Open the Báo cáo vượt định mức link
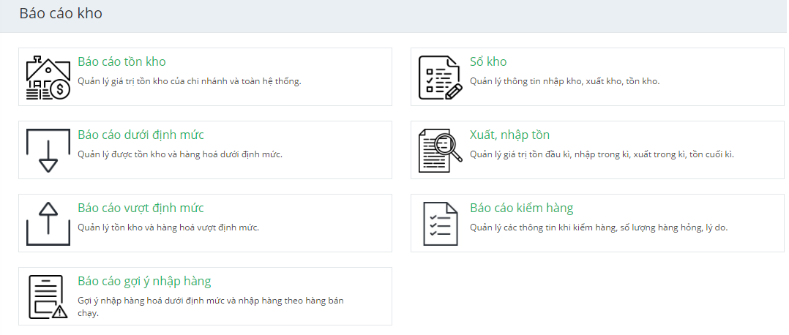Screen dimensions: 789x335 point(141,208)
